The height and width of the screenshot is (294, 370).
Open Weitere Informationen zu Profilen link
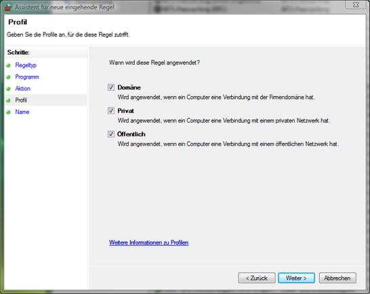(x=148, y=243)
